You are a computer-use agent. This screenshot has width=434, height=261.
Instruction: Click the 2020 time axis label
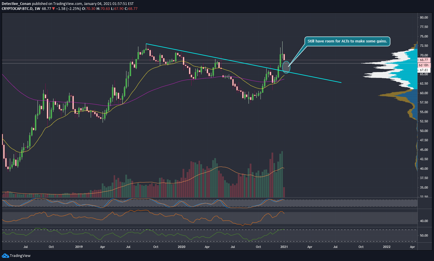click(x=181, y=247)
